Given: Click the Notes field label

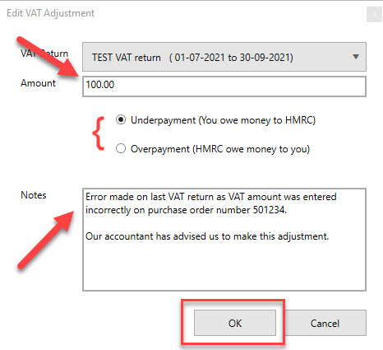Looking at the screenshot, I should [x=34, y=195].
